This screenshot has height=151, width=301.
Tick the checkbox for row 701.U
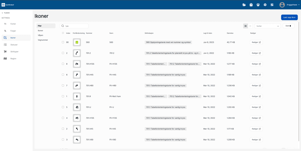(63, 107)
